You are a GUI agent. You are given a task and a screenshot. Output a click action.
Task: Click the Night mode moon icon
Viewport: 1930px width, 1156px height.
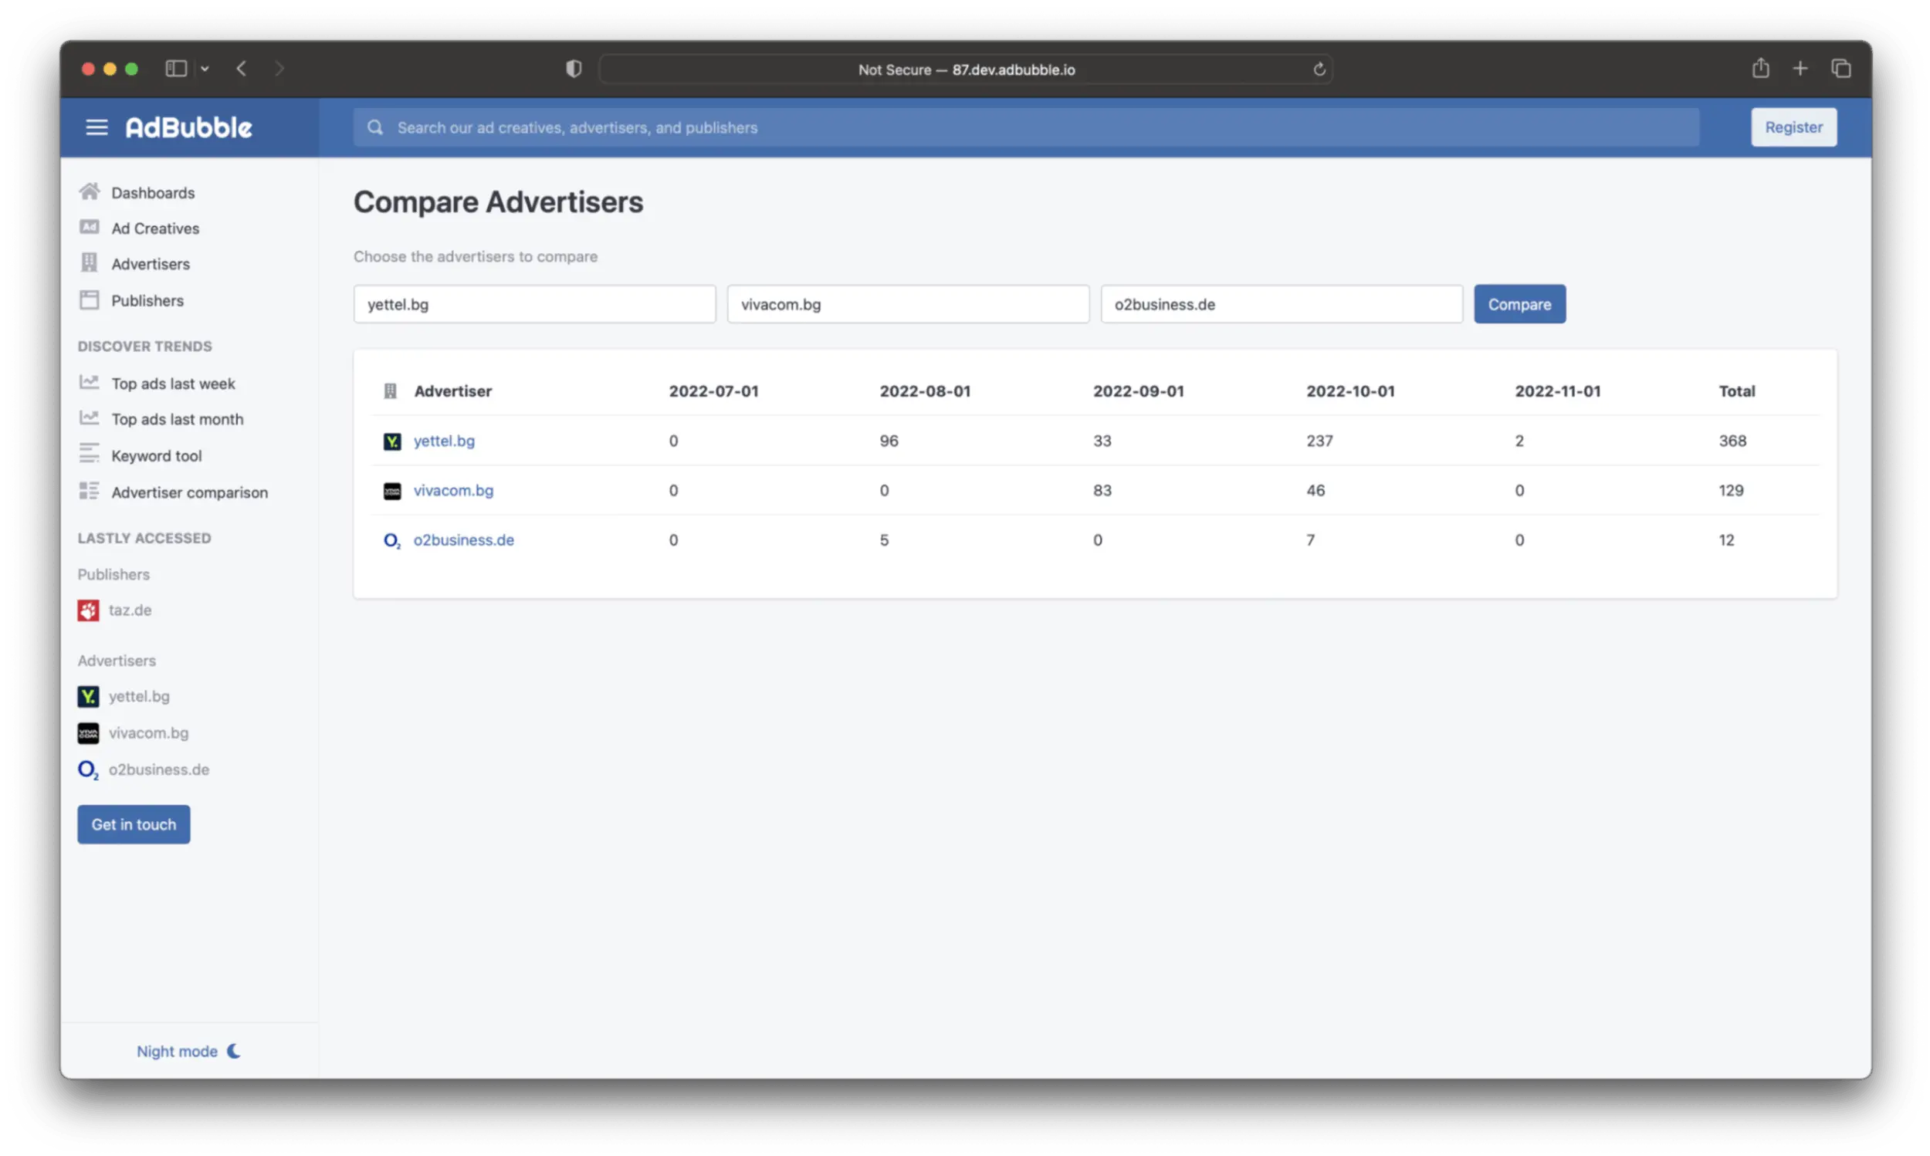[234, 1051]
